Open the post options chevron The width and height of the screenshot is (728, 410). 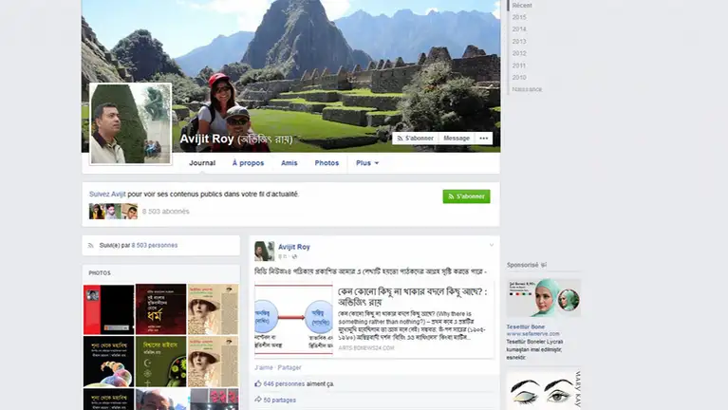pyautogui.click(x=491, y=246)
